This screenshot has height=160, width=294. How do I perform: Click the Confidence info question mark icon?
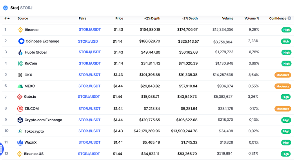[x=289, y=18]
